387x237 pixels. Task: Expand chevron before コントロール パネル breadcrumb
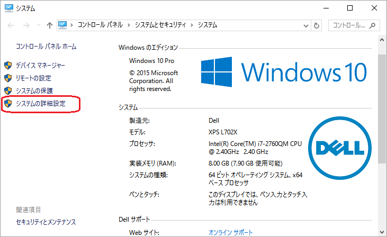tap(71, 25)
